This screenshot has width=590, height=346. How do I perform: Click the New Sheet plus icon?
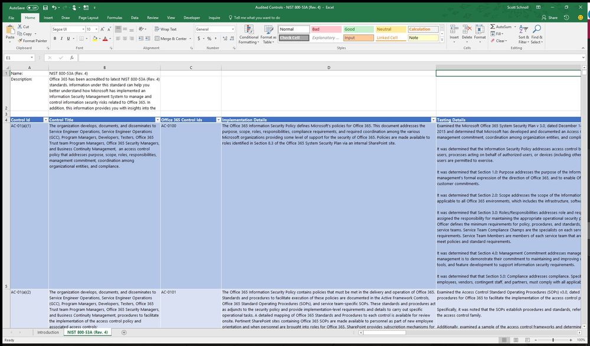coord(124,332)
